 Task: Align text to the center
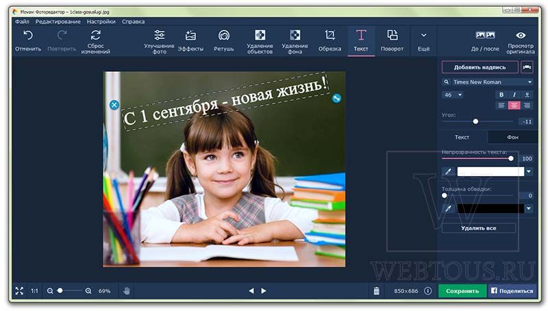click(514, 105)
